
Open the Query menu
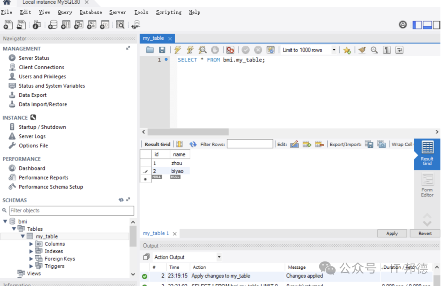click(x=65, y=12)
